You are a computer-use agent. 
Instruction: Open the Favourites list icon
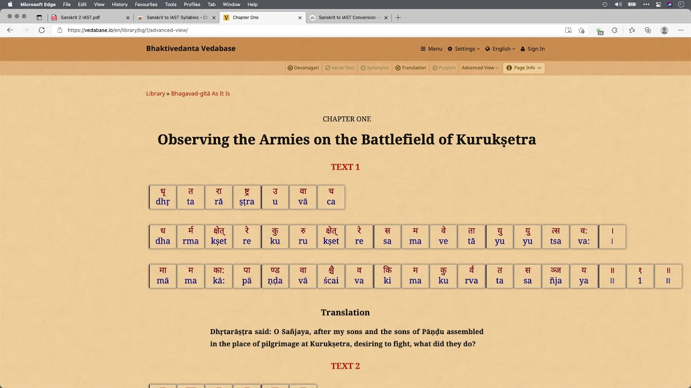coord(632,30)
